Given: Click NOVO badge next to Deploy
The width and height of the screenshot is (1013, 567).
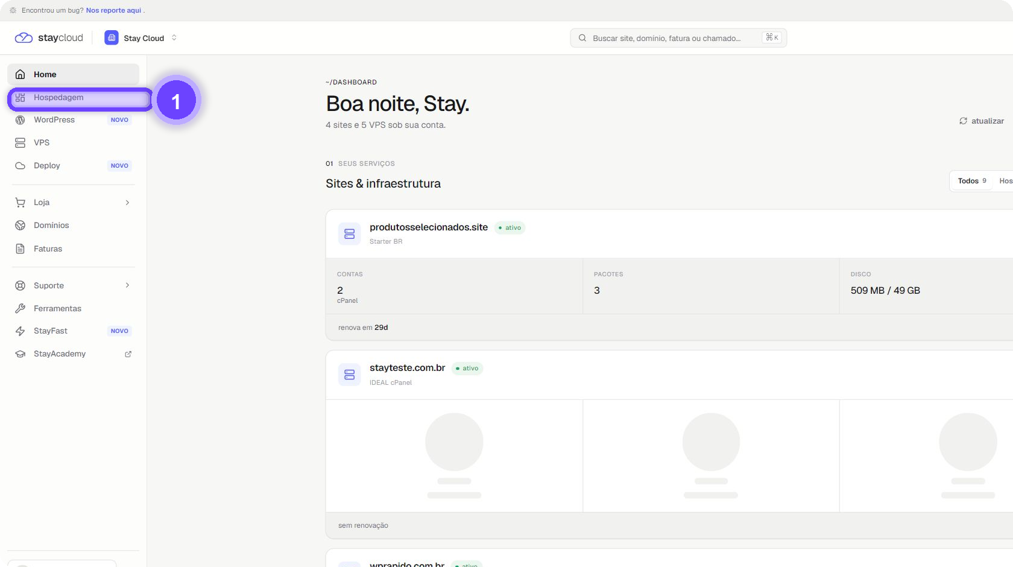Looking at the screenshot, I should tap(119, 165).
